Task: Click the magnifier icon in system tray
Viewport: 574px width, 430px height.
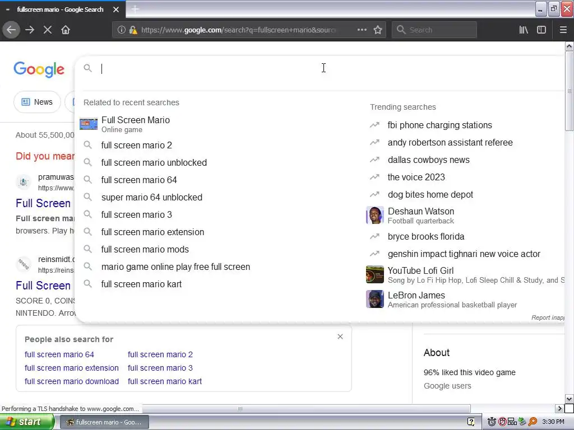Action: tap(533, 422)
